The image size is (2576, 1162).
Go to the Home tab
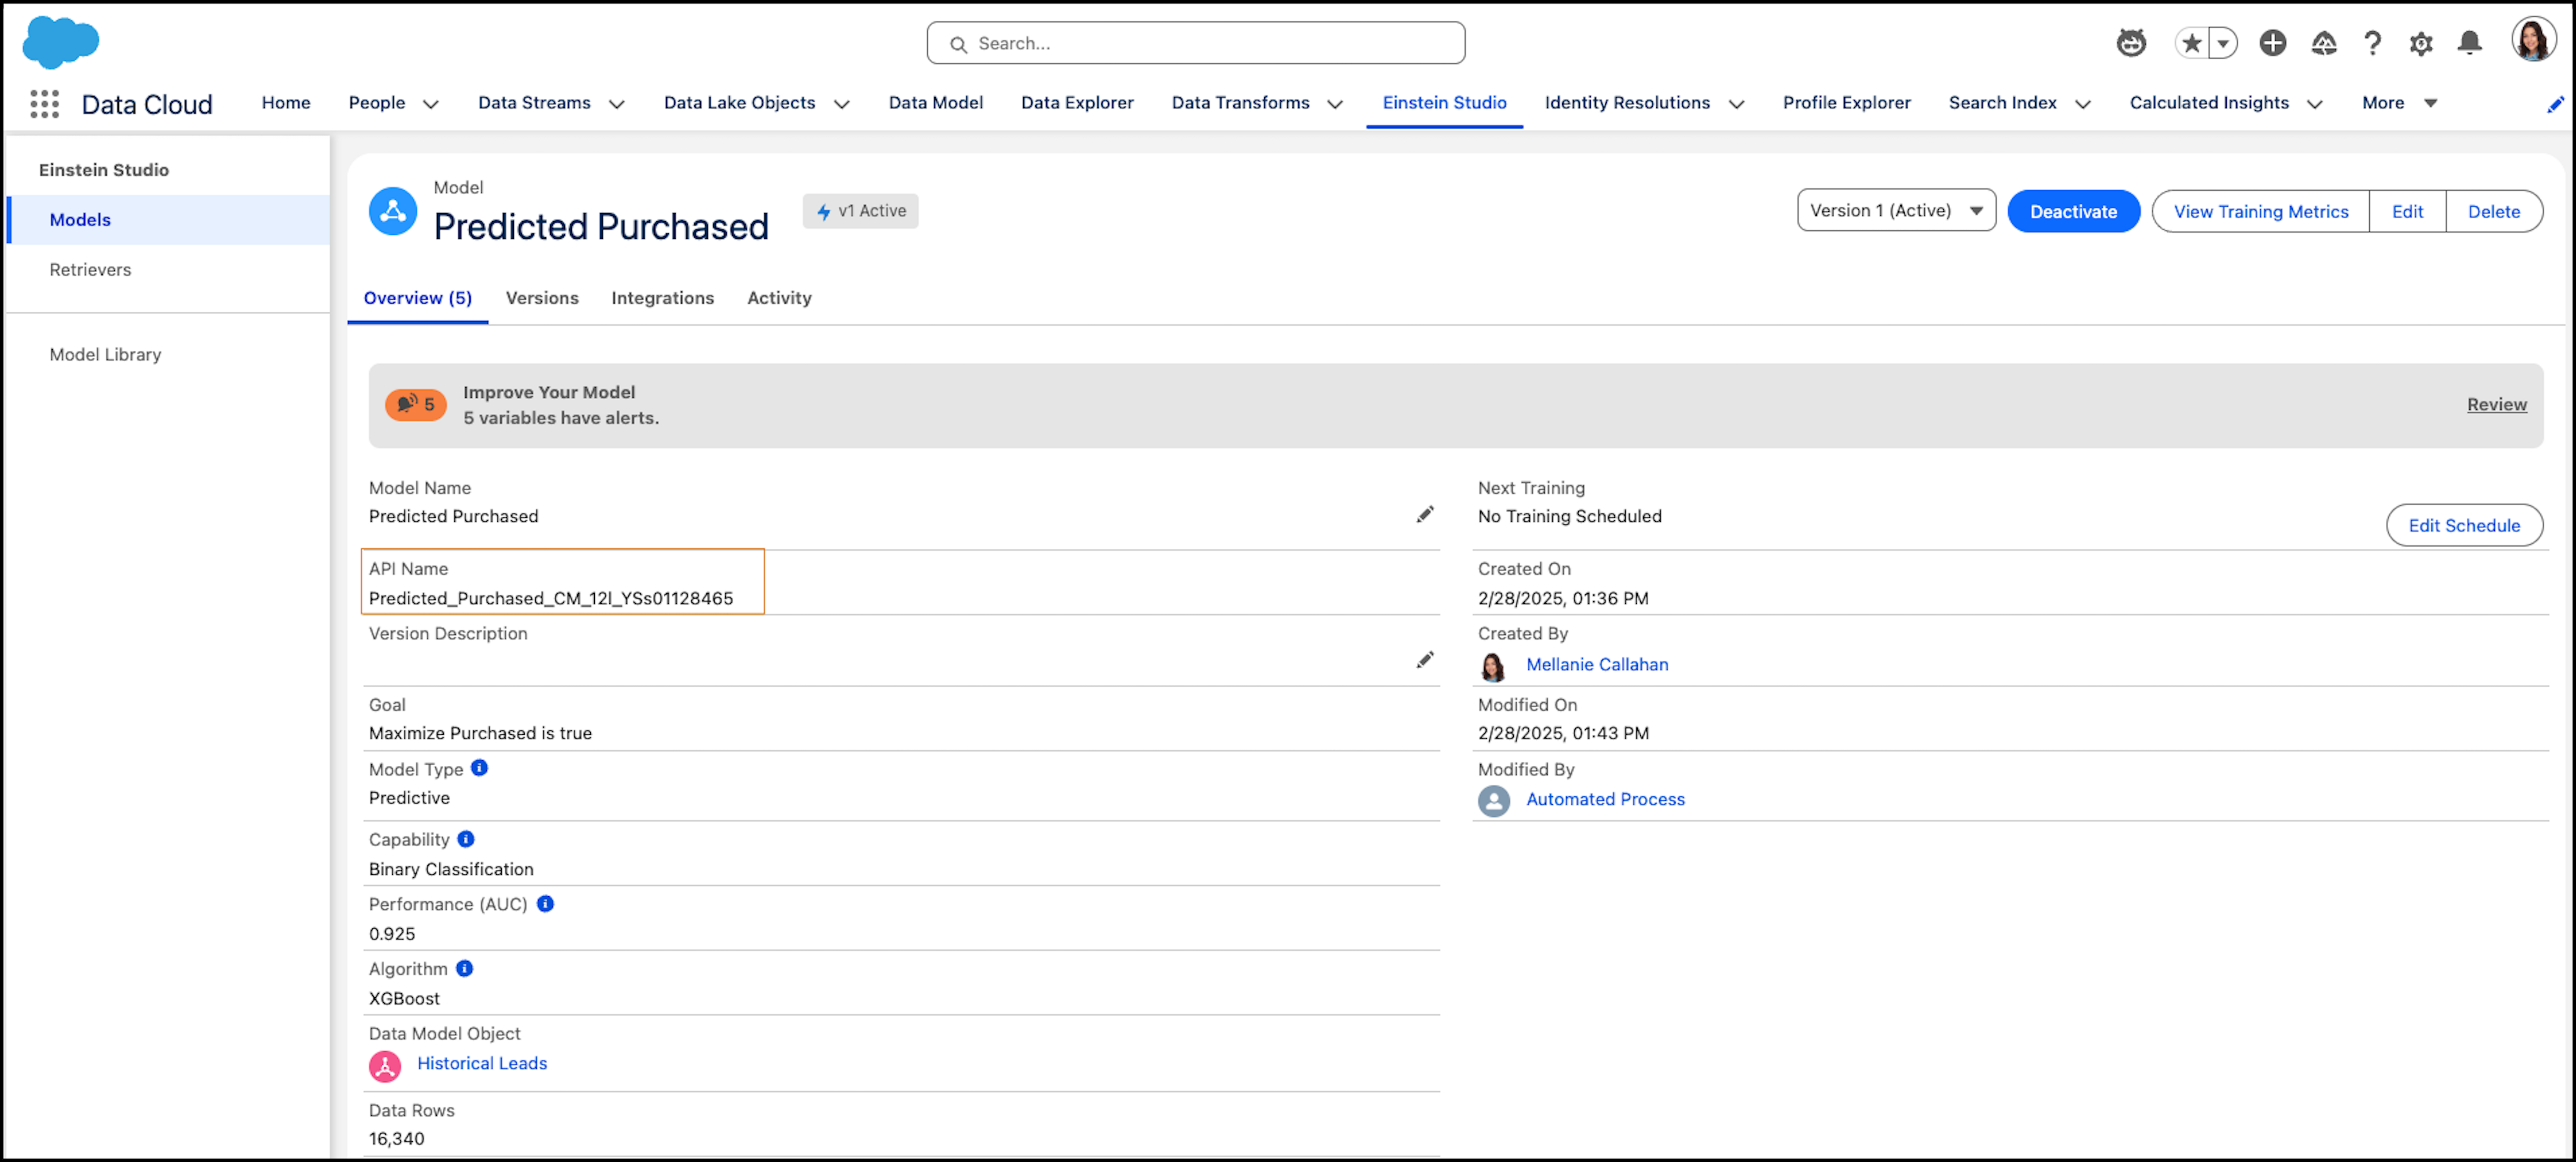(286, 103)
